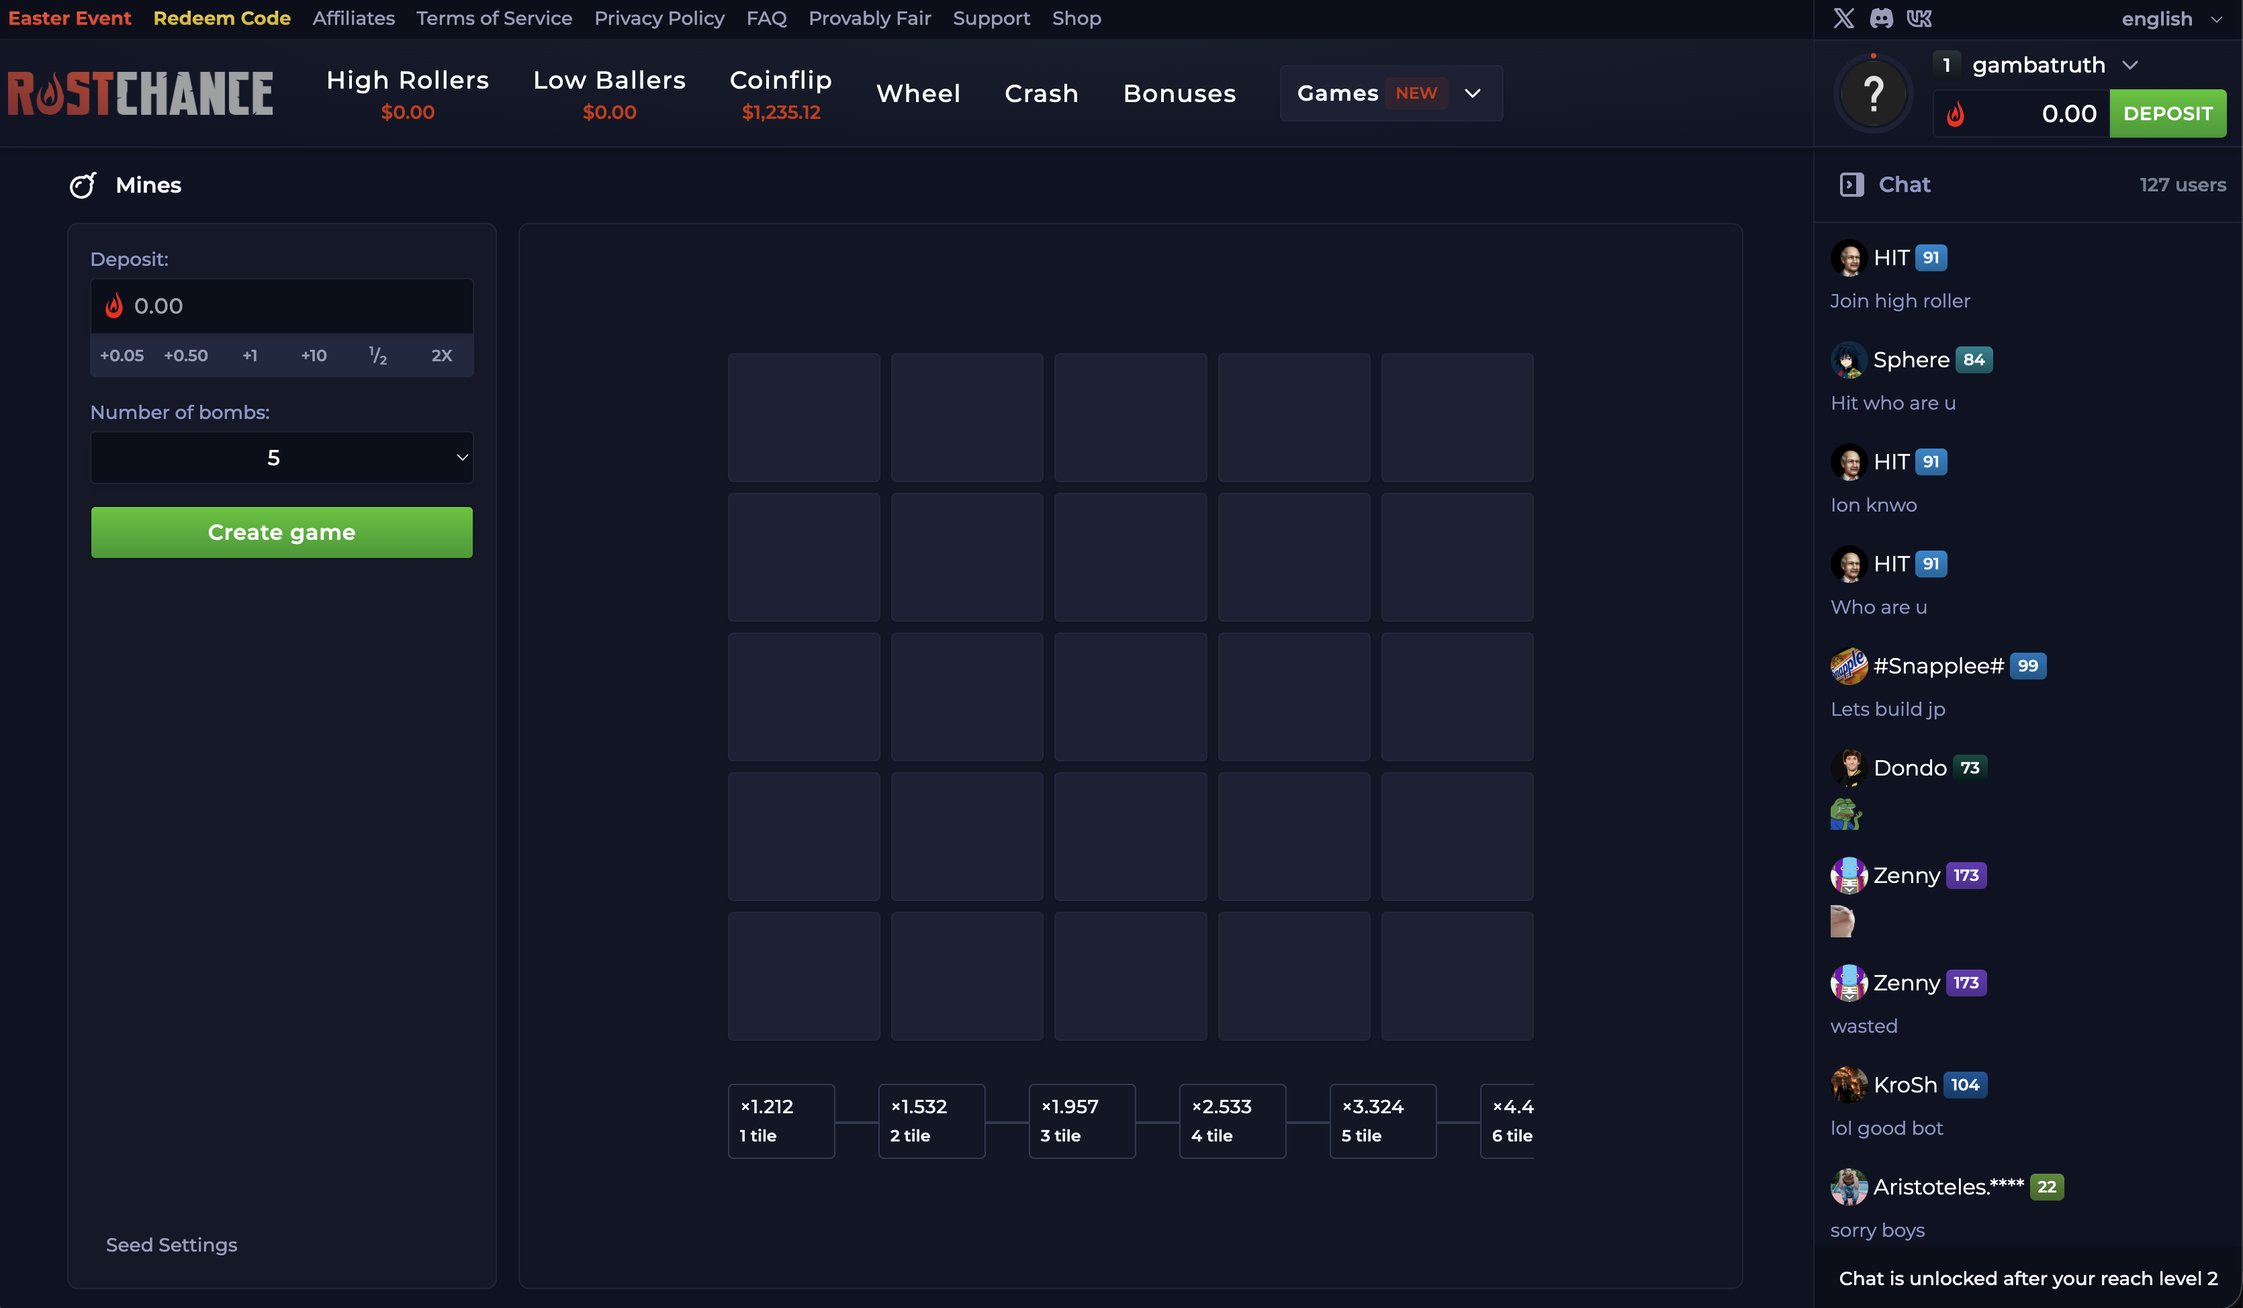Click the green DEPOSIT button
Image resolution: width=2243 pixels, height=1308 pixels.
coord(2167,113)
